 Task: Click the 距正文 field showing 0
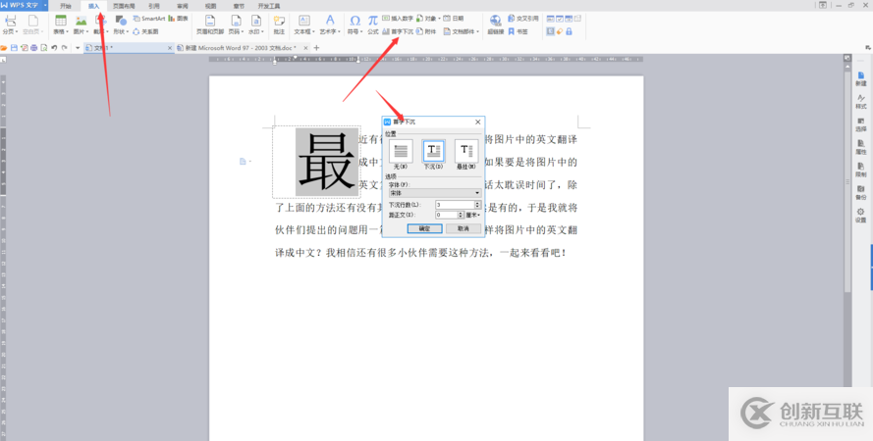click(446, 215)
